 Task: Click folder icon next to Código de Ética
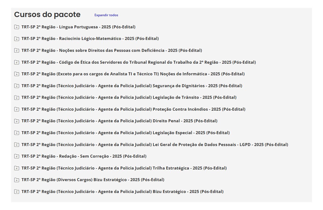17,62
